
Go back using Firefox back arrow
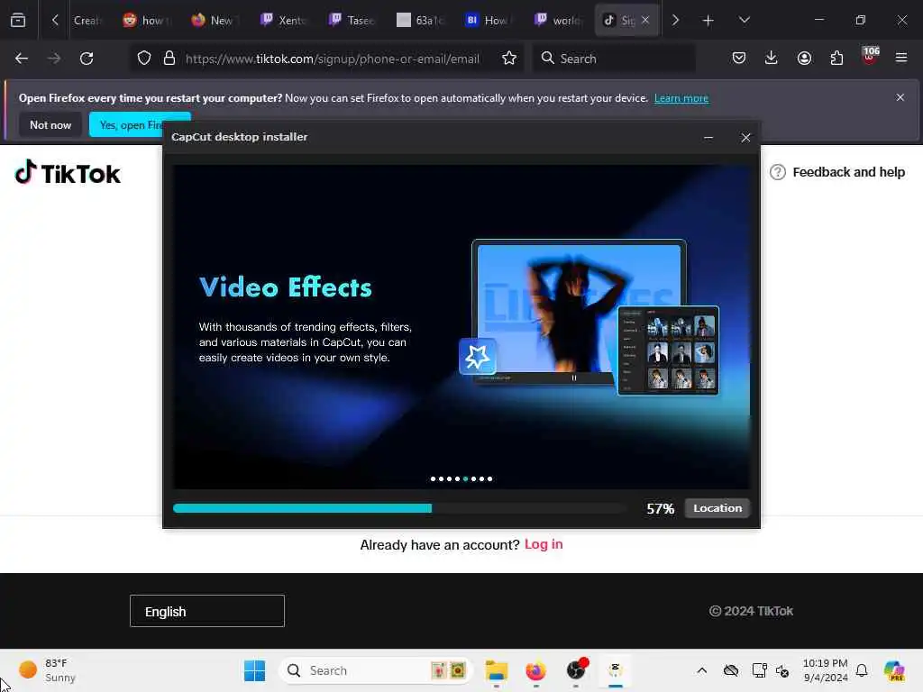22,59
